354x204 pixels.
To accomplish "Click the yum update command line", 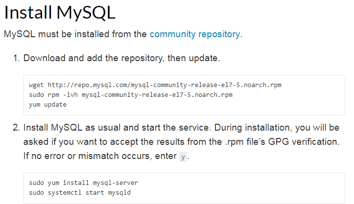I will (47, 105).
